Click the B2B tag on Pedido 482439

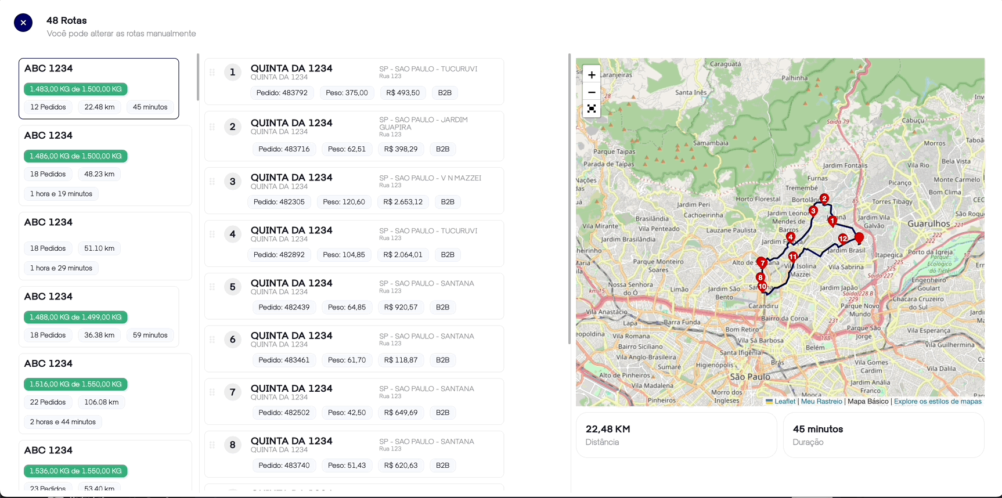tap(442, 308)
